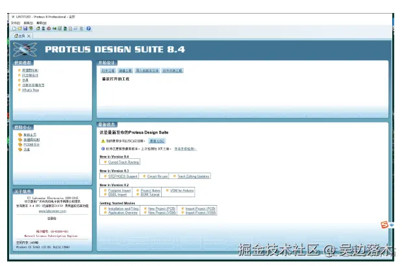Open fourth tutorial link above What's New
402x266 pixels.
coord(33,85)
